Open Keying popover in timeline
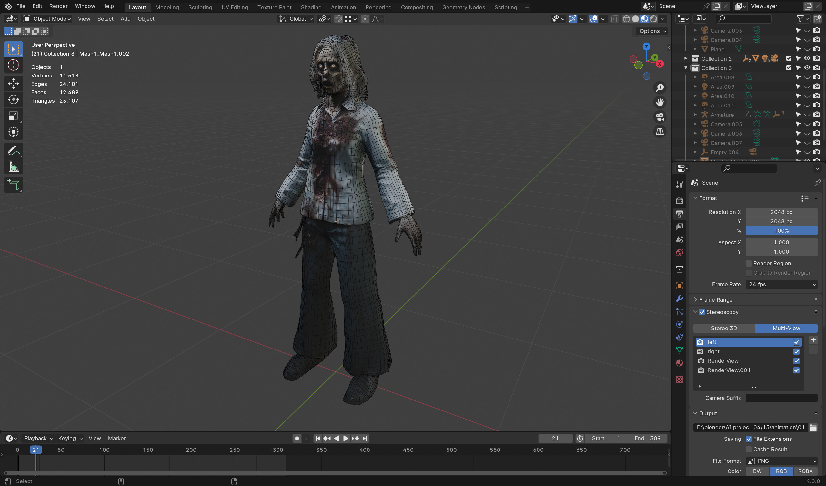The height and width of the screenshot is (486, 826). coord(70,439)
